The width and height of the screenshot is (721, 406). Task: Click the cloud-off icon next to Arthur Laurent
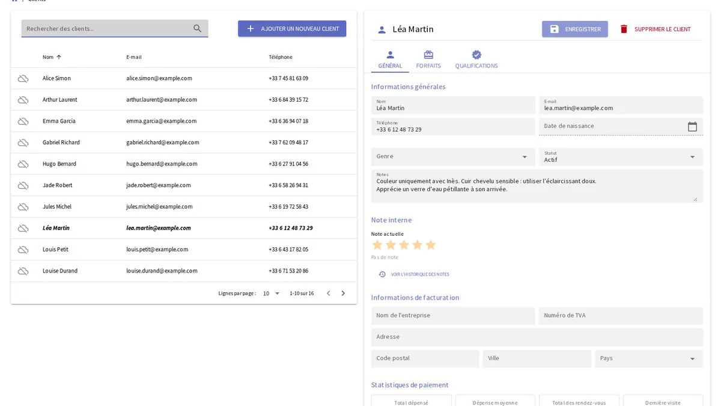(23, 100)
